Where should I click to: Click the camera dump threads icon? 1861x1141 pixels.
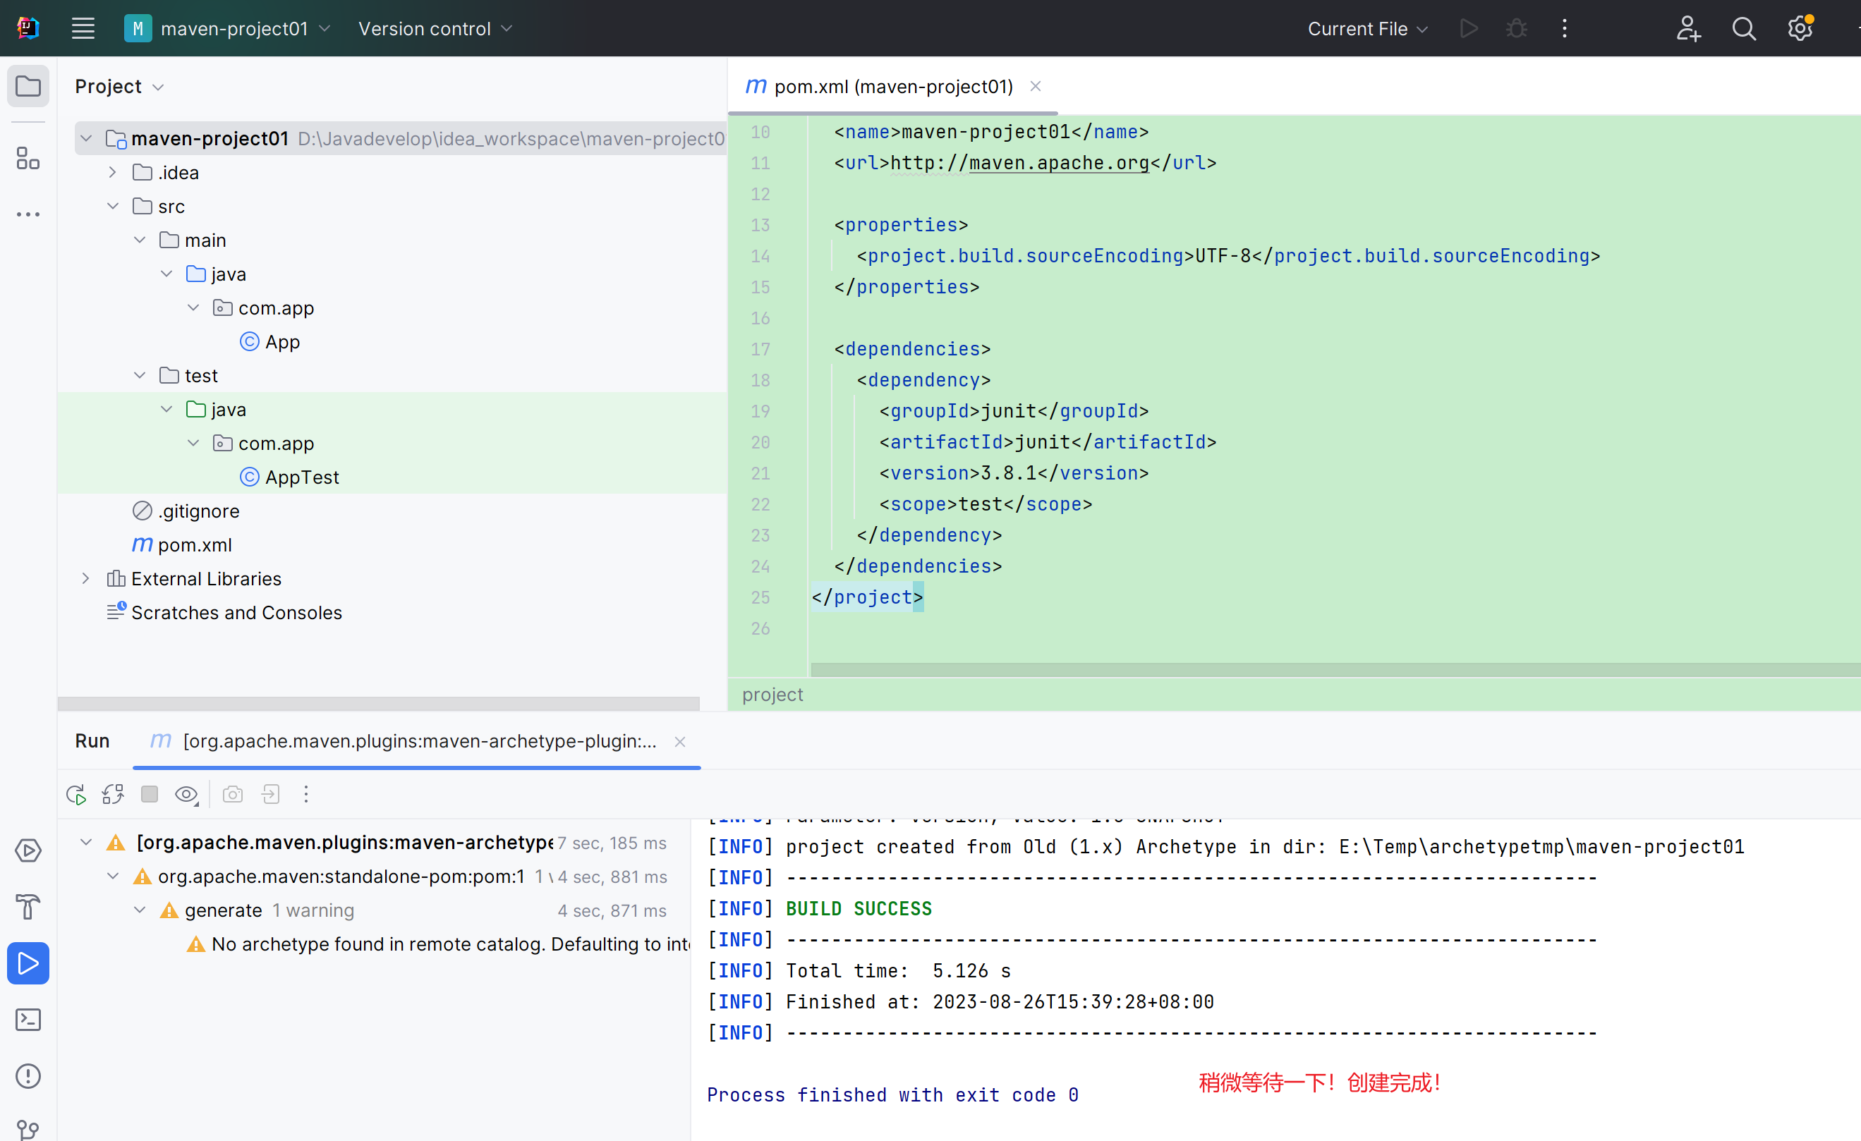pyautogui.click(x=233, y=794)
